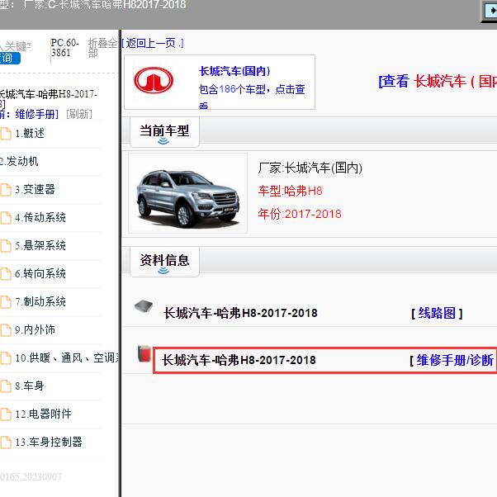Select 10.供暖、通风、空调 chapter
The image size is (497, 497).
67,358
